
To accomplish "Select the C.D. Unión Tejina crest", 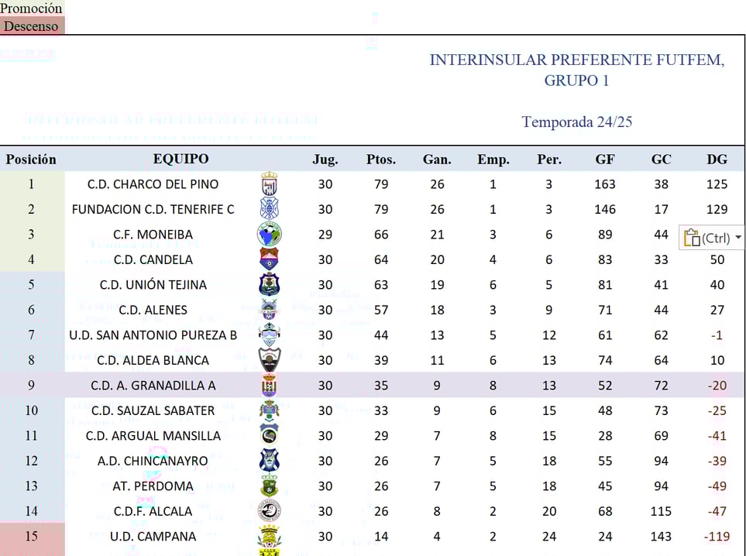I will point(270,284).
